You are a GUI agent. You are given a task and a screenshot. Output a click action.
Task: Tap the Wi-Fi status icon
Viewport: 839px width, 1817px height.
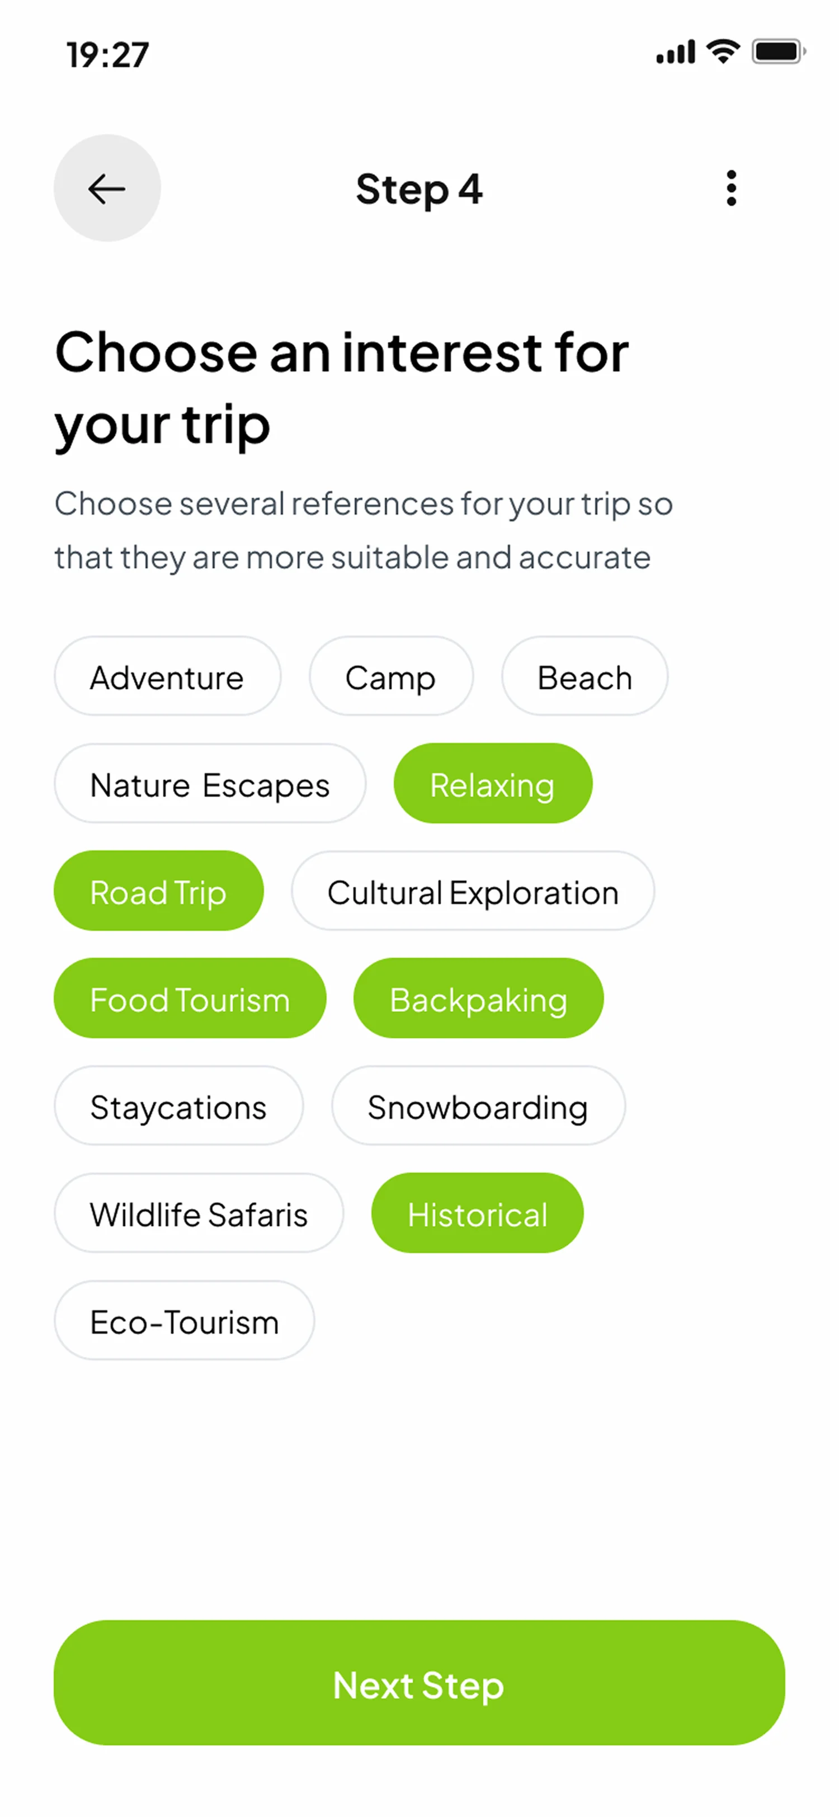pyautogui.click(x=723, y=52)
